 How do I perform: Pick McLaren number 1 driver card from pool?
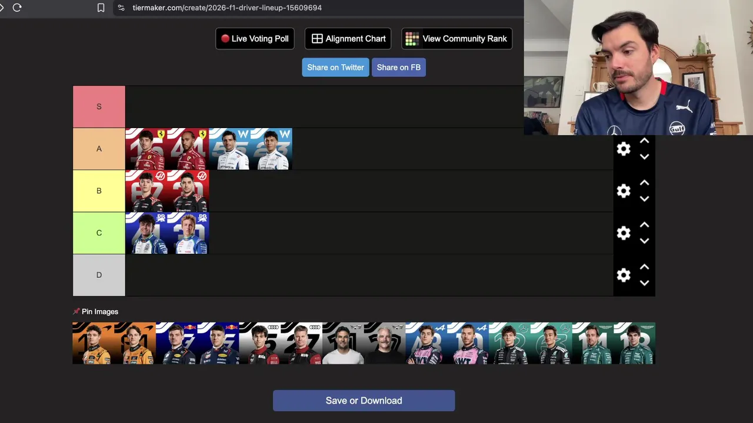coord(93,343)
